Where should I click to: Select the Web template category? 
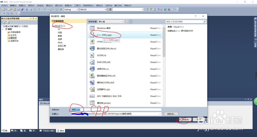click(60, 43)
